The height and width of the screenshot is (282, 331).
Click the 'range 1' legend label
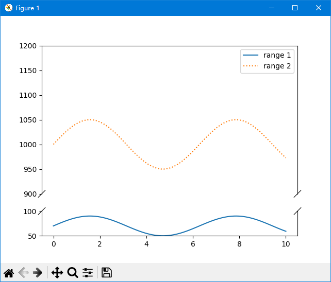tap(277, 55)
